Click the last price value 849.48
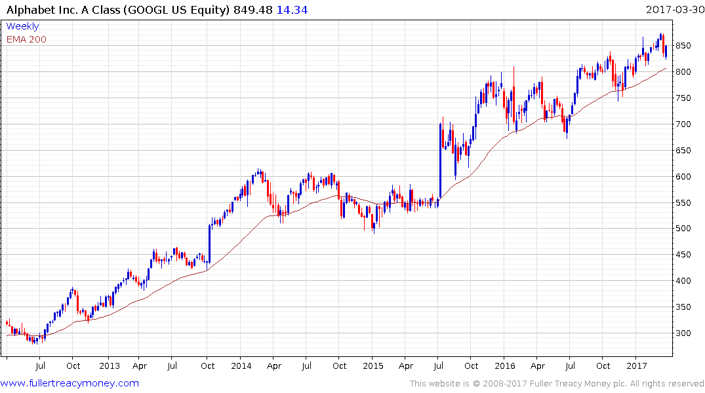Viewport: 705px width, 393px height. (x=253, y=10)
